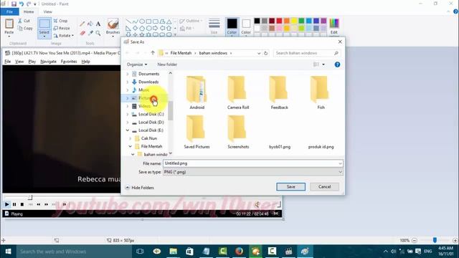The image size is (459, 258).
Task: Open Media Player Favorites menu
Action: (69, 62)
